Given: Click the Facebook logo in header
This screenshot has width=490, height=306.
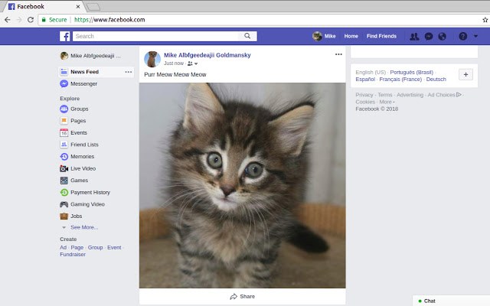Looking at the screenshot, I should 66,36.
